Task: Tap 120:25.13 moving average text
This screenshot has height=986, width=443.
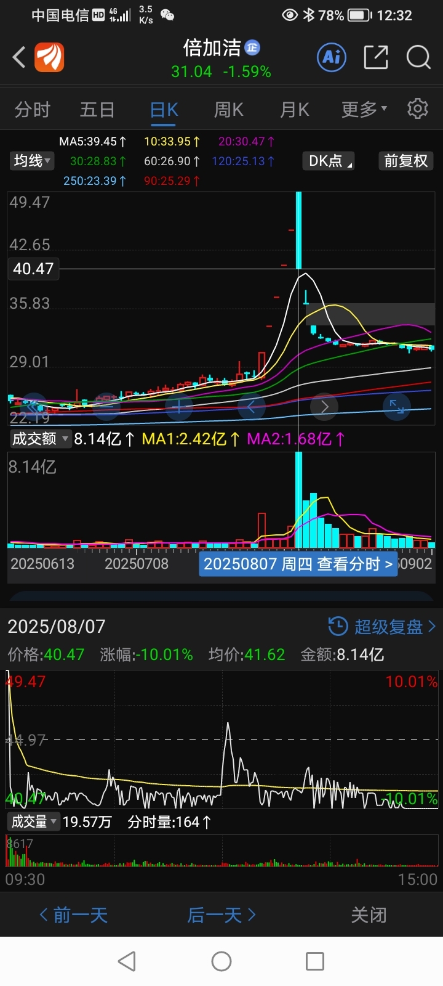Action: click(243, 161)
